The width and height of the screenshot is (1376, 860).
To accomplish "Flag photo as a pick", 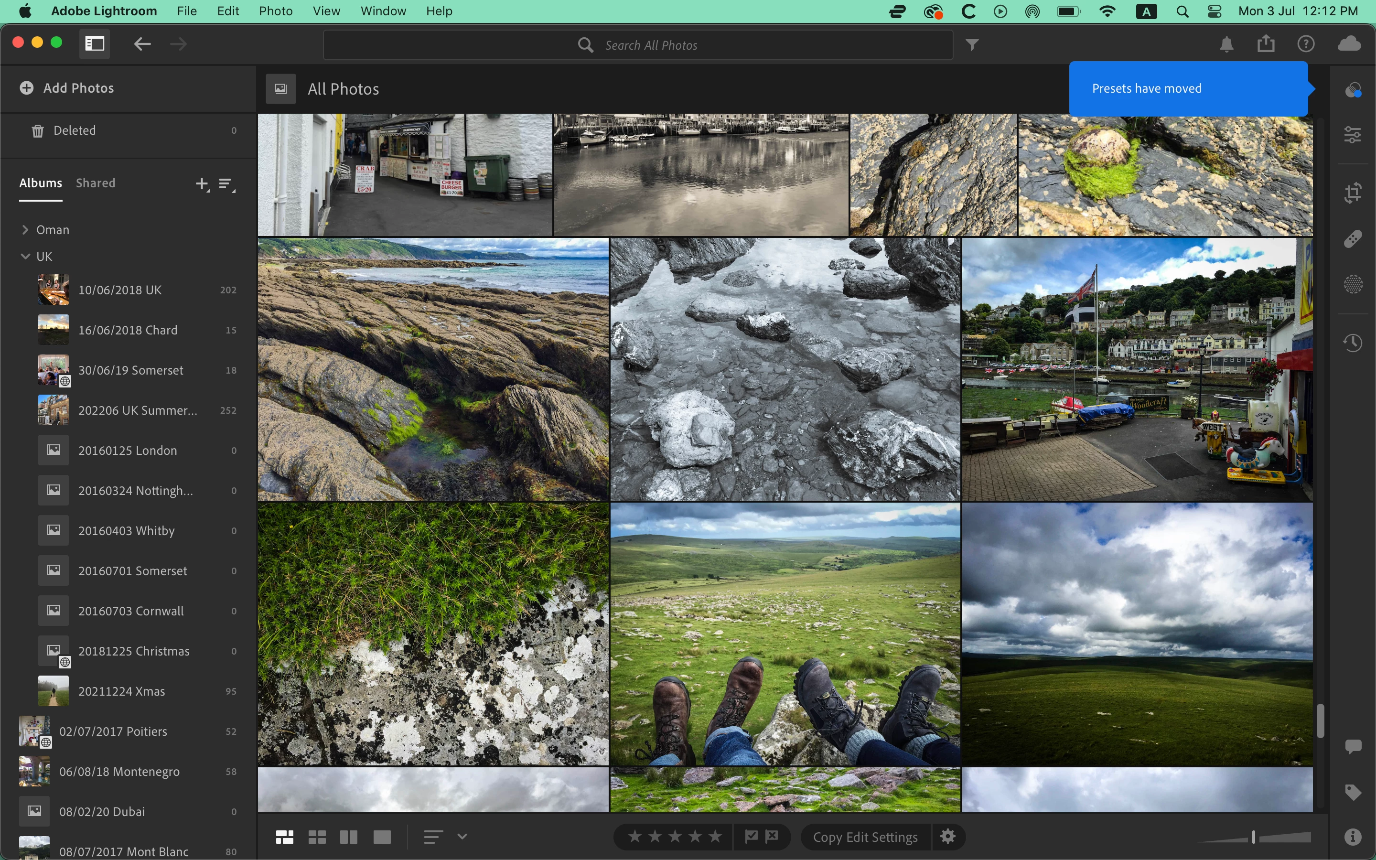I will pos(751,836).
